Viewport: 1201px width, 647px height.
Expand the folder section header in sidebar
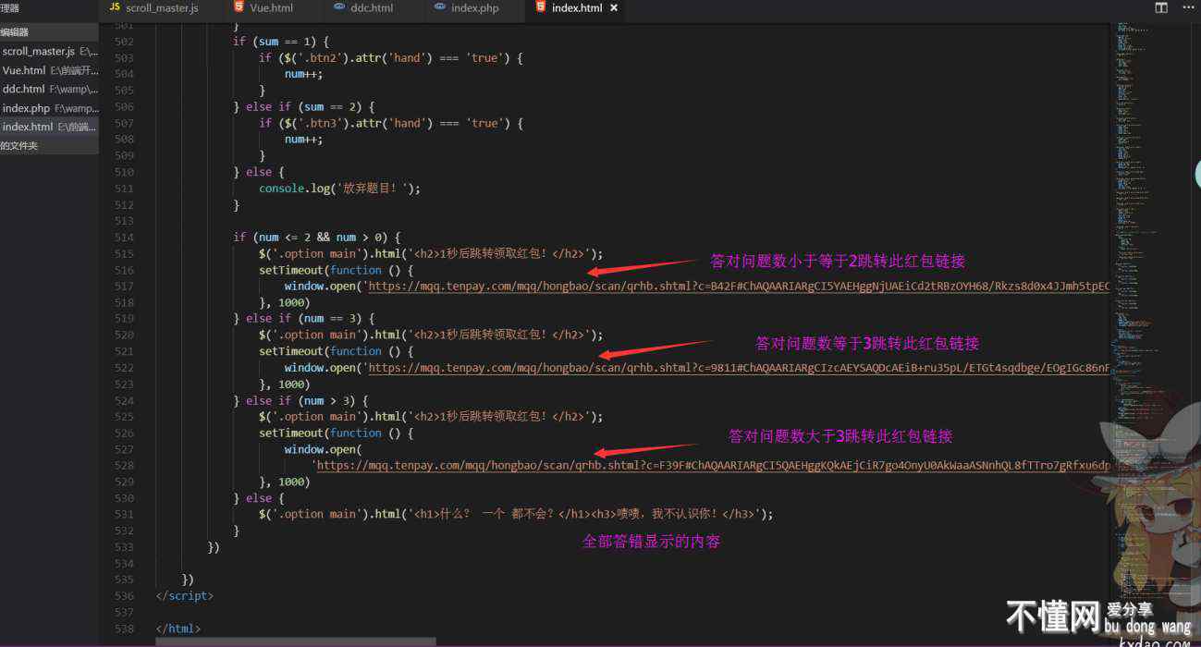click(x=49, y=146)
